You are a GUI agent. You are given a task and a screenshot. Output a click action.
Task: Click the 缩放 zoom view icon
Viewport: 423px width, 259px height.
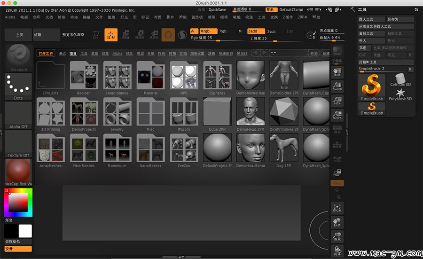[337, 236]
